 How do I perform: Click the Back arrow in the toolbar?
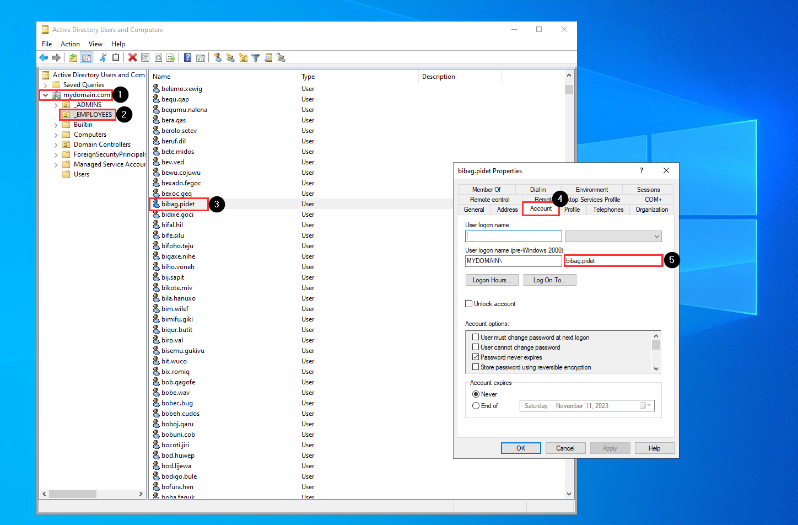pos(44,57)
